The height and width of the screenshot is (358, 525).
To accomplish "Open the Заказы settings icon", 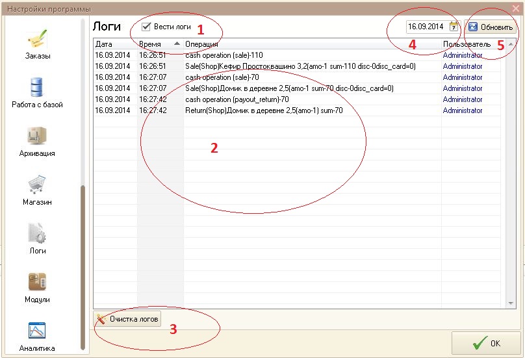I will (37, 39).
